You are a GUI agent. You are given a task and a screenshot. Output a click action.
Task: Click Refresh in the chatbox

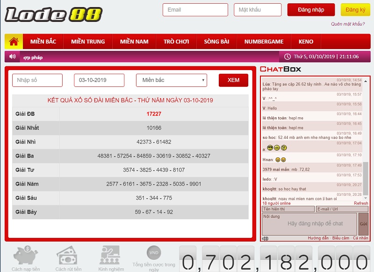point(360,203)
